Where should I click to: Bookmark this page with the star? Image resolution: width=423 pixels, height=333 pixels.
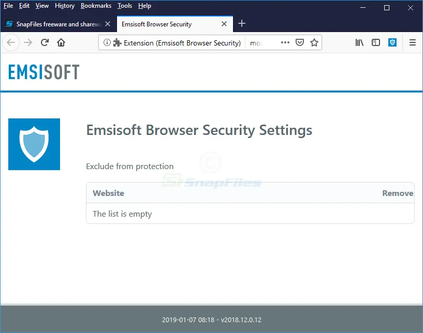[314, 42]
